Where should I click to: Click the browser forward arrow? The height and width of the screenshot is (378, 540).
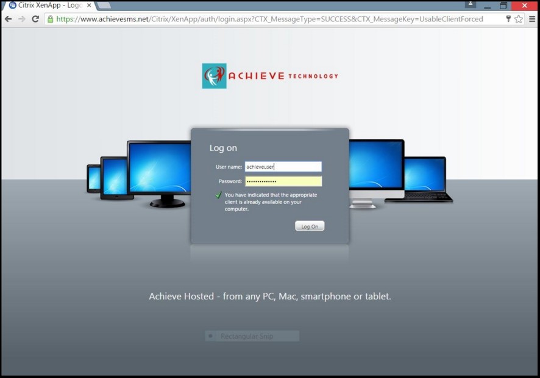(22, 19)
